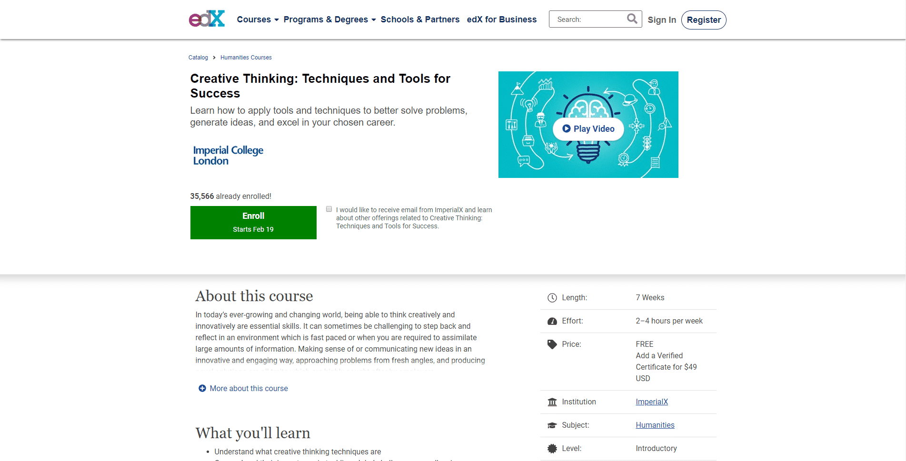Go to Schools & Partners
This screenshot has width=906, height=461.
coord(420,20)
